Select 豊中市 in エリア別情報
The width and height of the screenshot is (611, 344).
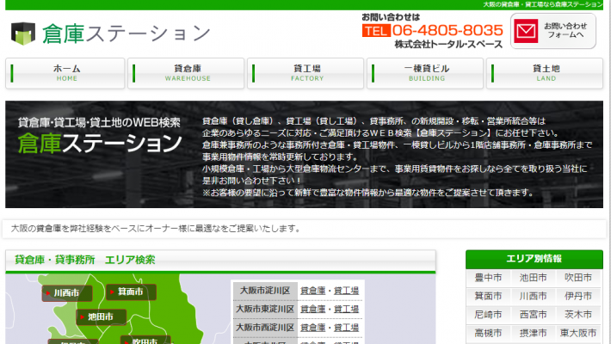[488, 277]
